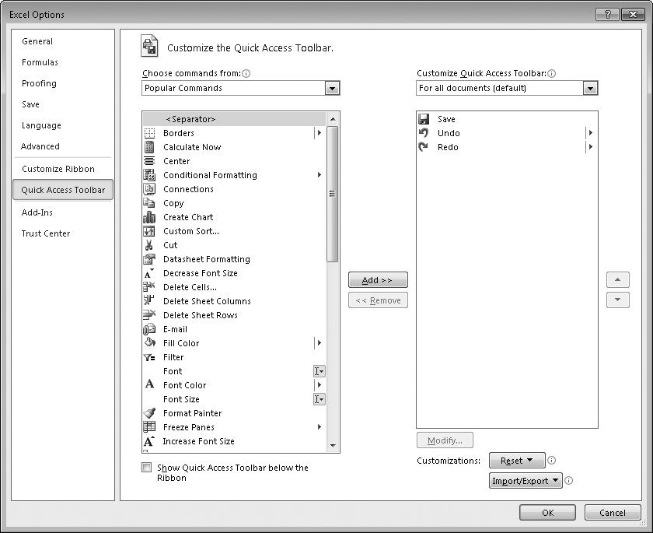Screen dimensions: 653x533
Task: Click the Move Up arrow button
Action: [617, 279]
